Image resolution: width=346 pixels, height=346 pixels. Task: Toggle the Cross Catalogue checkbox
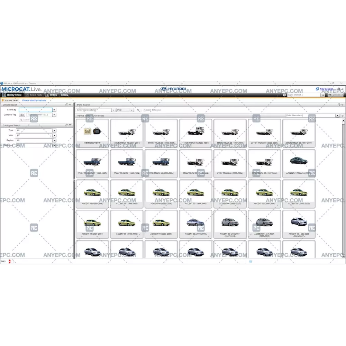[x=144, y=110]
